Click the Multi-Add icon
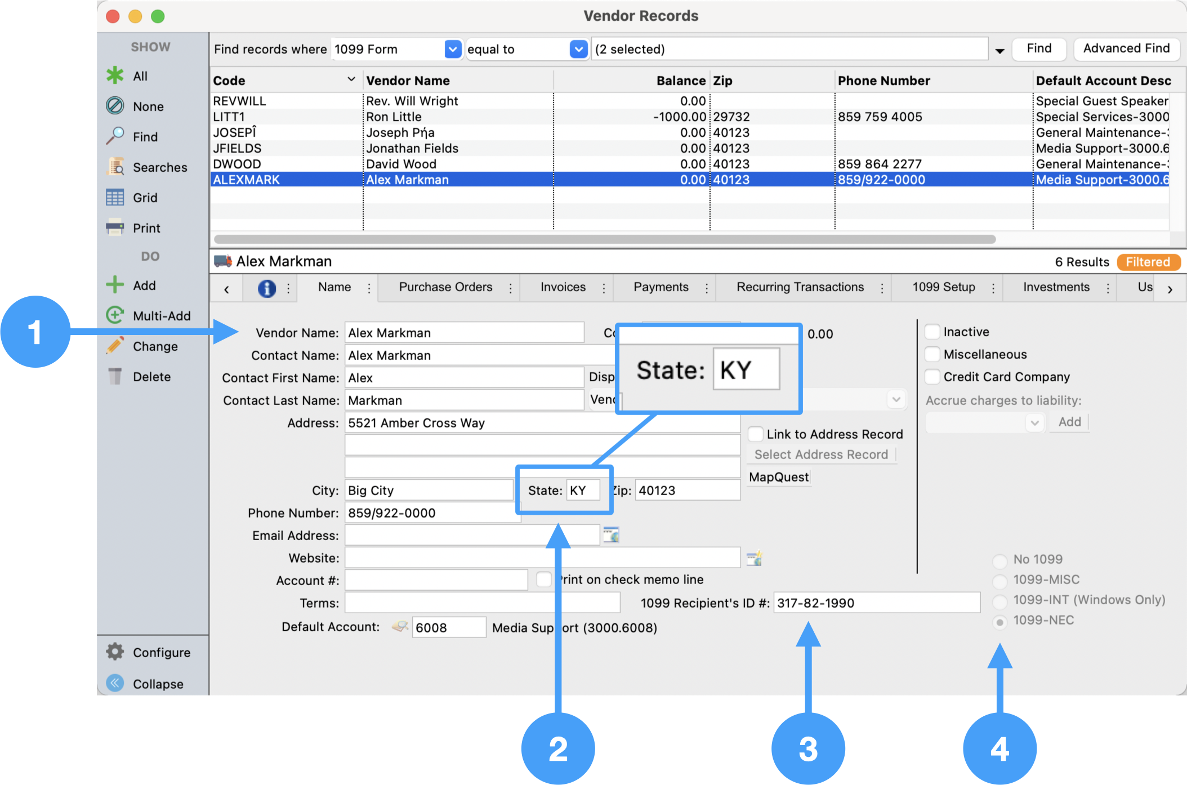This screenshot has width=1187, height=785. 115,315
